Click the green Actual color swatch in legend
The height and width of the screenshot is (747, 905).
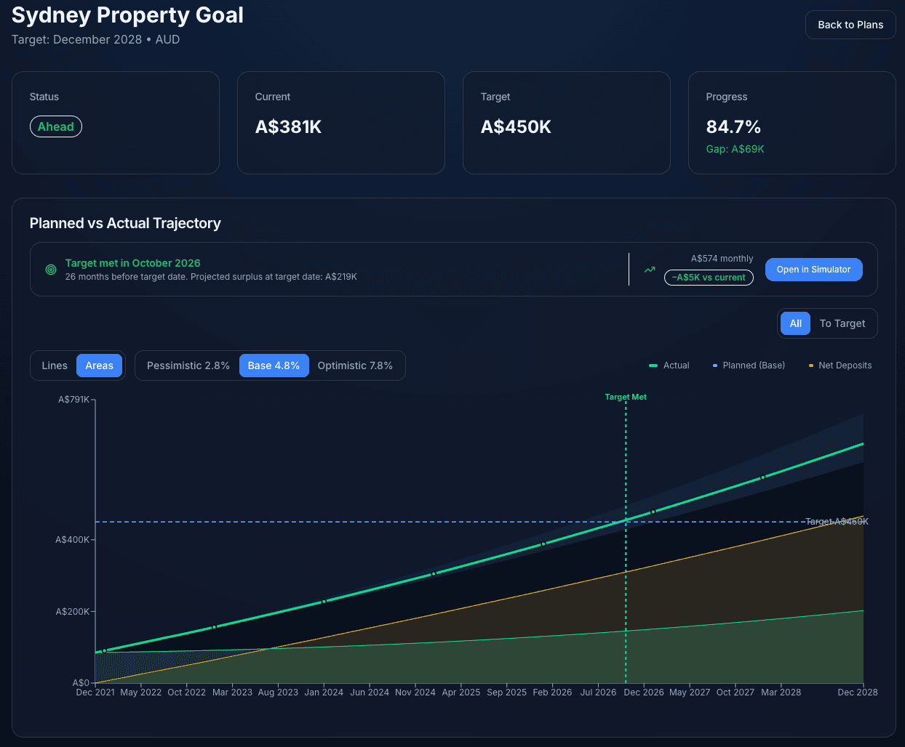(x=653, y=366)
